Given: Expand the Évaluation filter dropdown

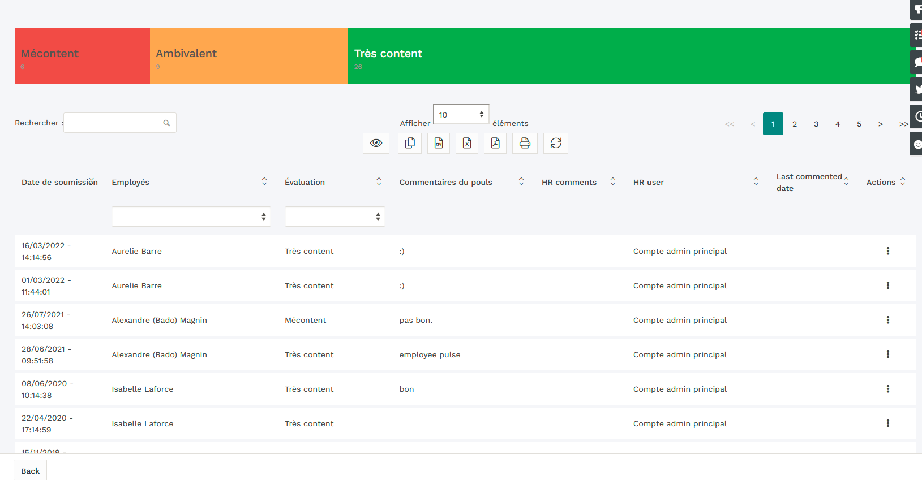Looking at the screenshot, I should [335, 216].
